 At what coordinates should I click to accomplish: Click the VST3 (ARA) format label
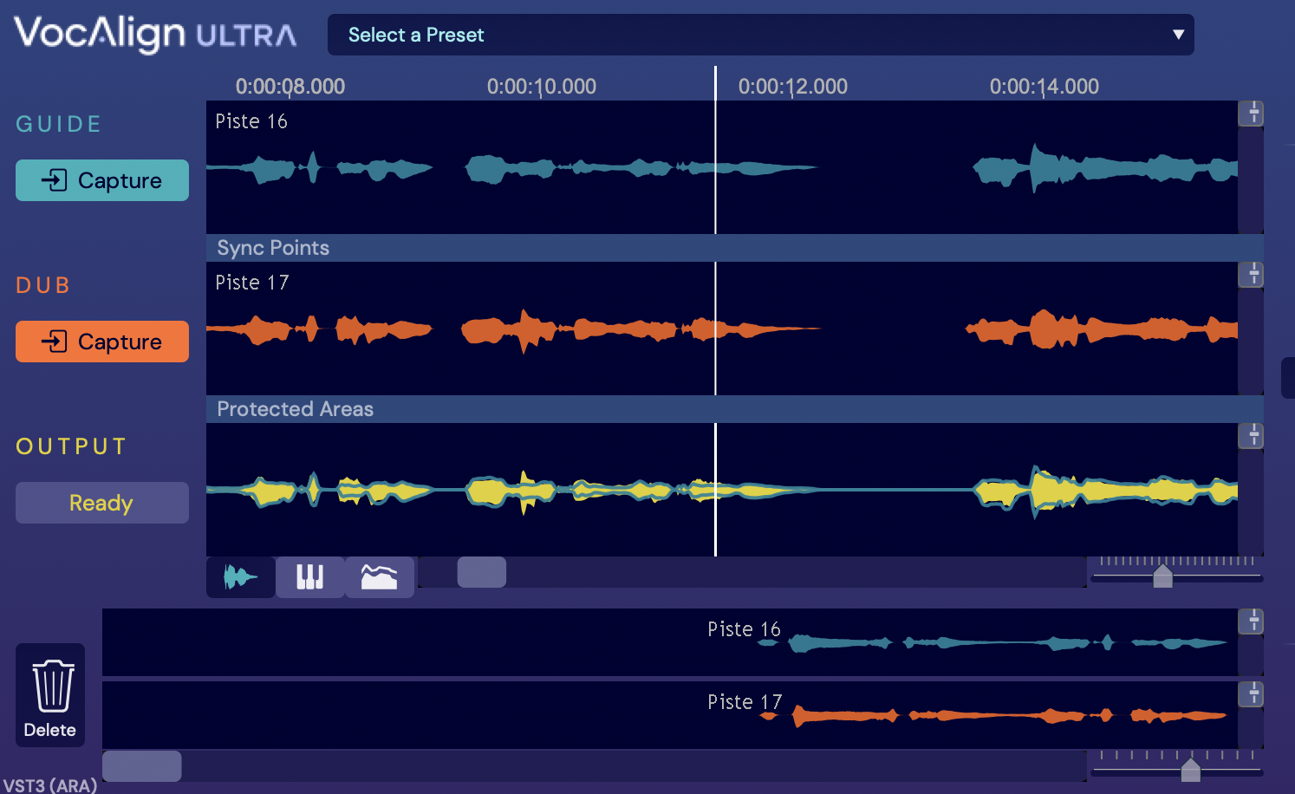(49, 785)
